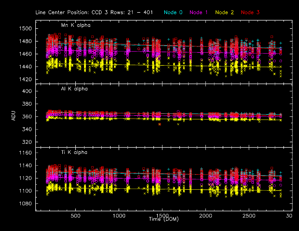299x231 pixels.
Task: Click the Line Center Position plot title
Action: pos(94,12)
